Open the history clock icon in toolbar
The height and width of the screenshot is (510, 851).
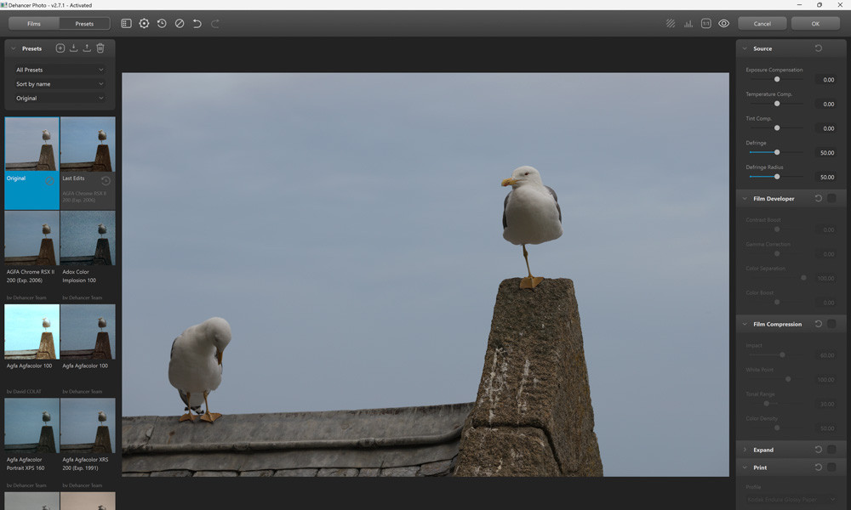(x=162, y=23)
